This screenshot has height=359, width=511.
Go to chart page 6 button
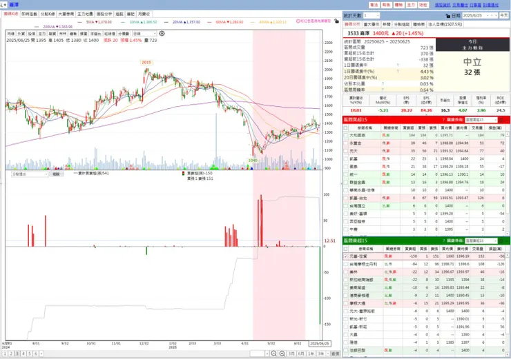click(x=35, y=353)
